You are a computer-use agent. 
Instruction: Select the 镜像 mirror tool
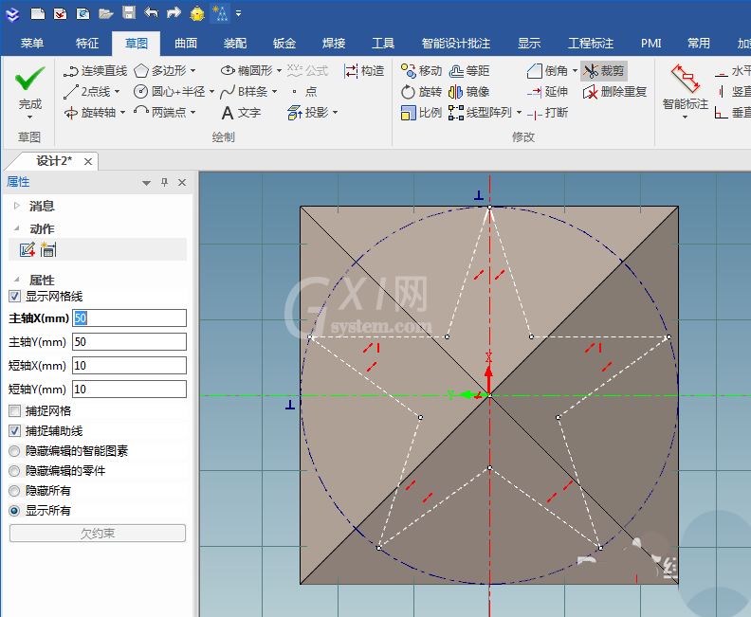pyautogui.click(x=468, y=91)
